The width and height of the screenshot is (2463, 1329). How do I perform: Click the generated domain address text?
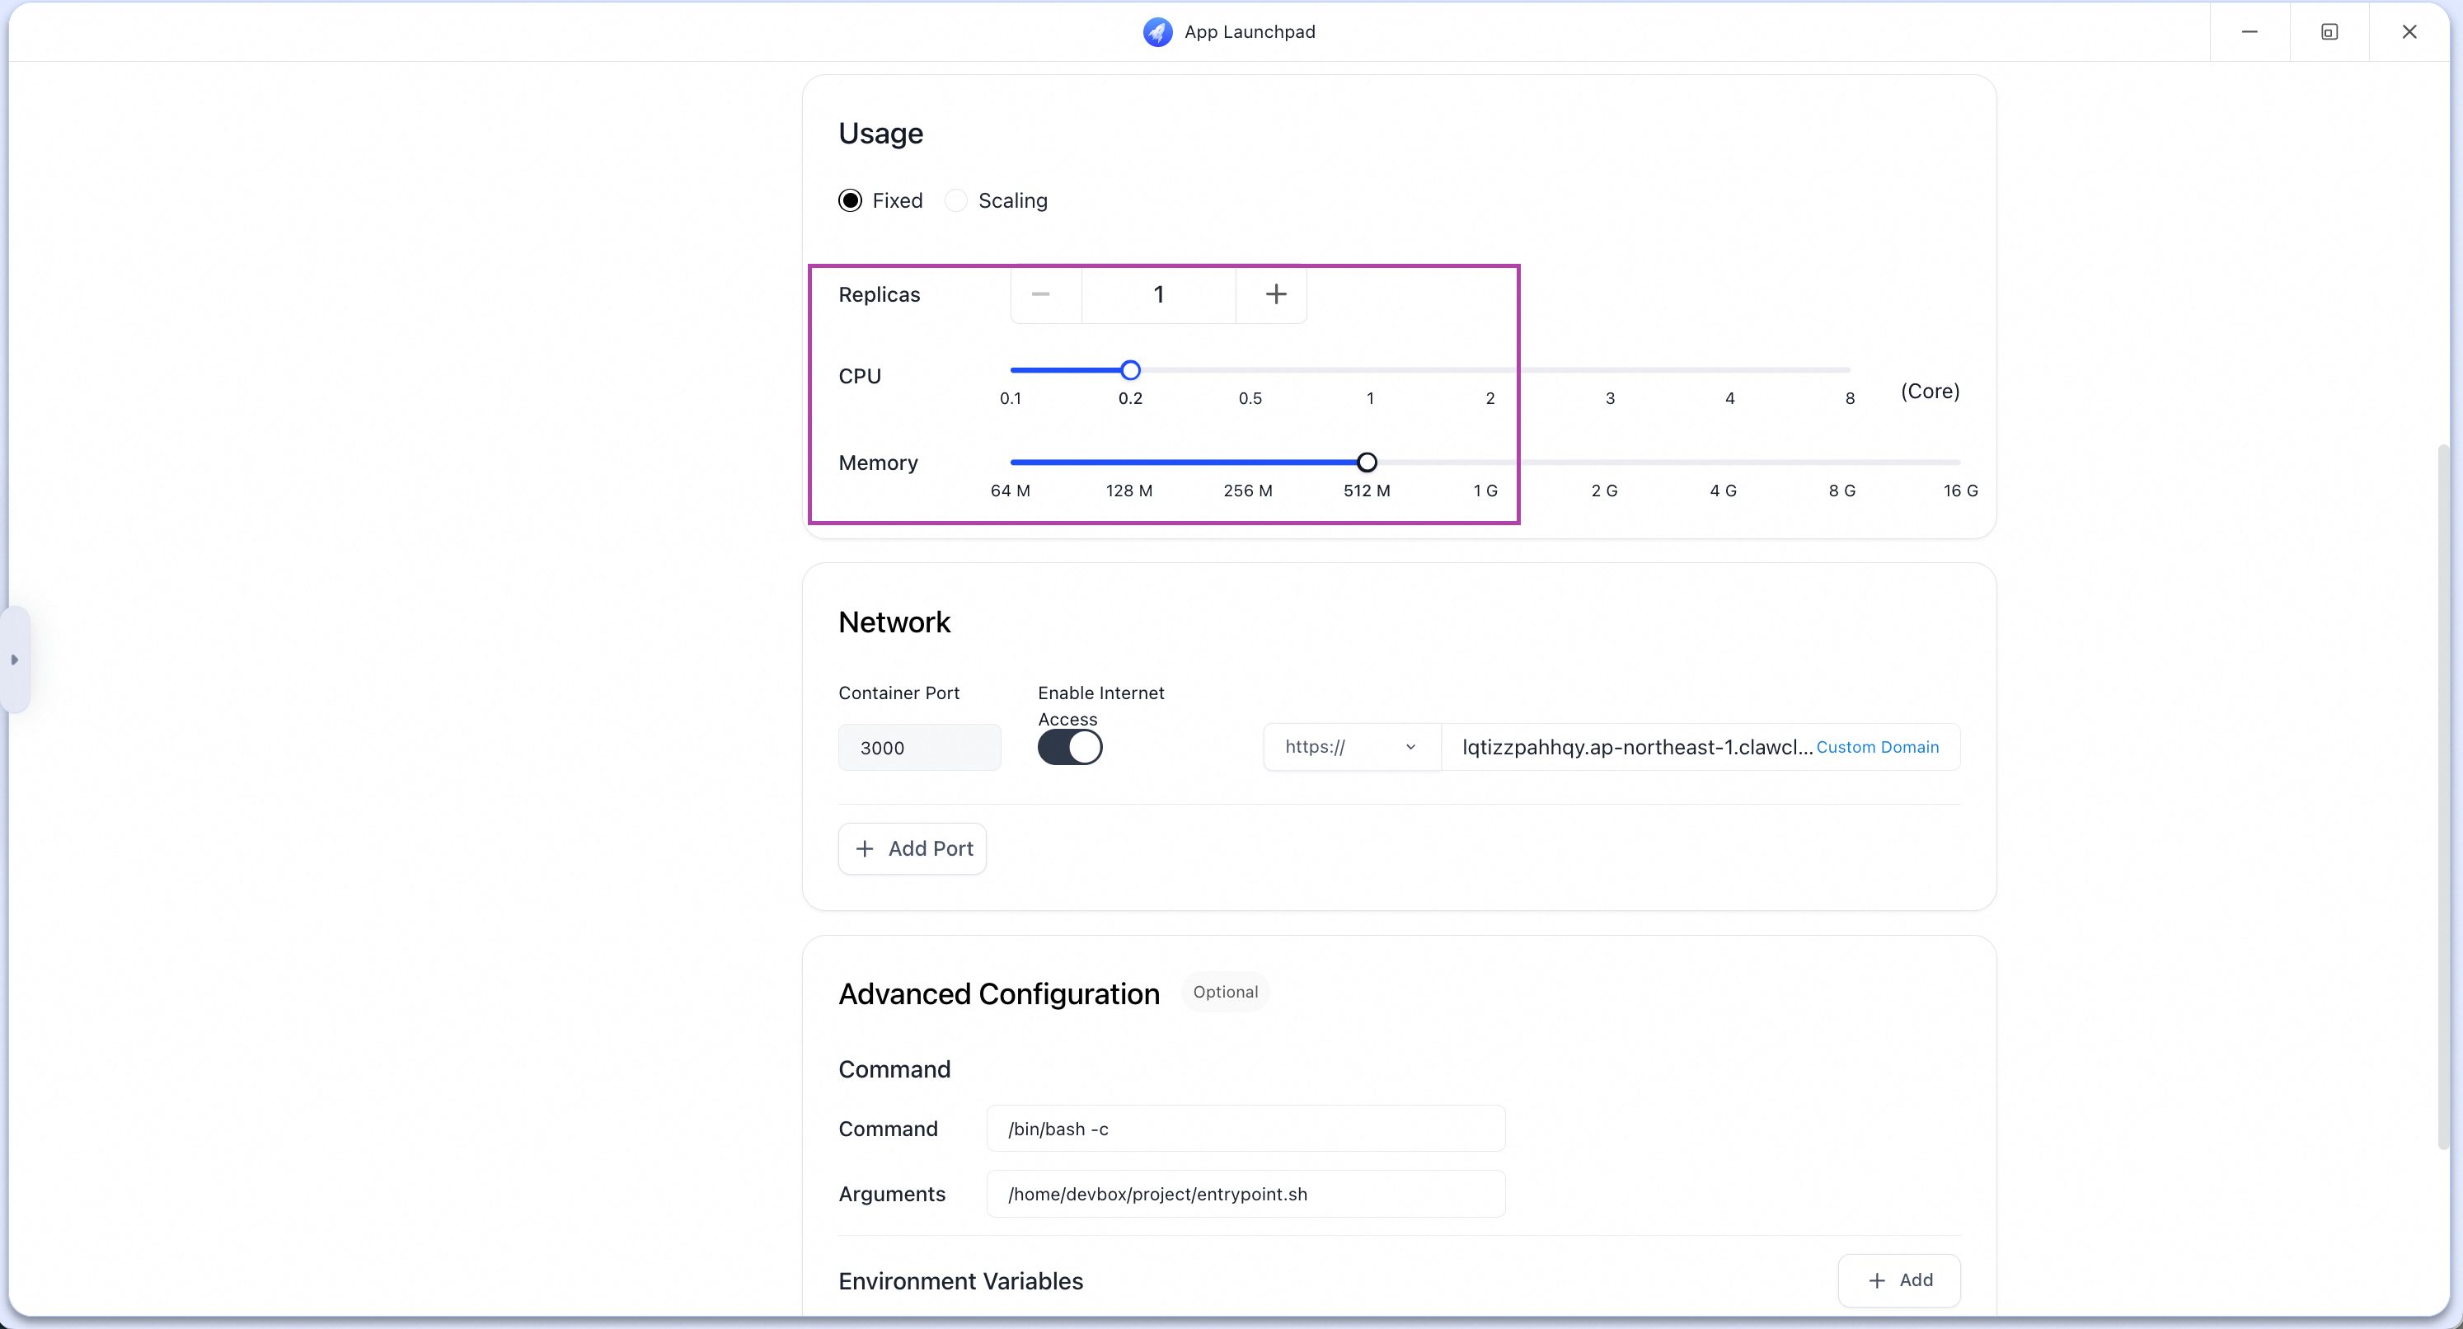(1637, 748)
